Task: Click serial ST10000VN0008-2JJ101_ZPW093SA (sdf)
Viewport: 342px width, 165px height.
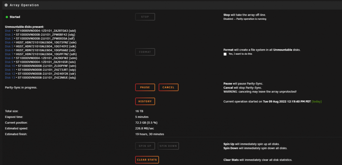Action: click(45, 39)
